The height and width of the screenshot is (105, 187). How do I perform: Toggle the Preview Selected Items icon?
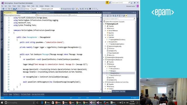[126, 16]
